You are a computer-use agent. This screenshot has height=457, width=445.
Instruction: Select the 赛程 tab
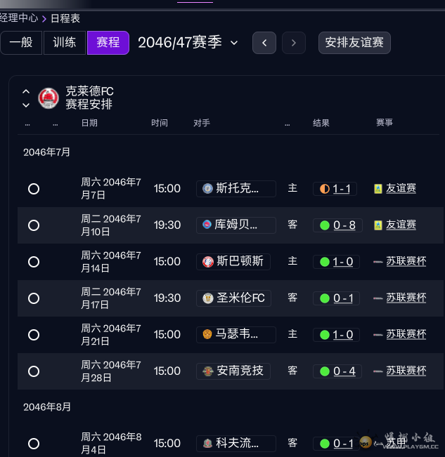click(x=108, y=43)
